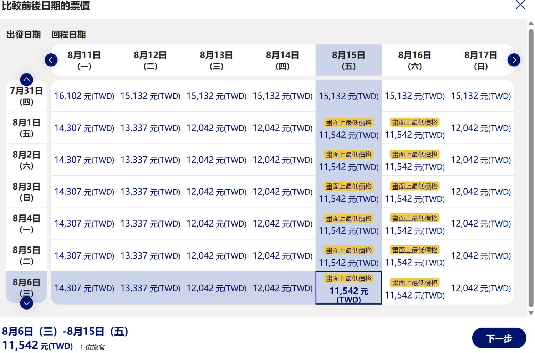
Task: Choose 16,102 fare for 7月31日 to 8月11日
Action: pyautogui.click(x=84, y=96)
